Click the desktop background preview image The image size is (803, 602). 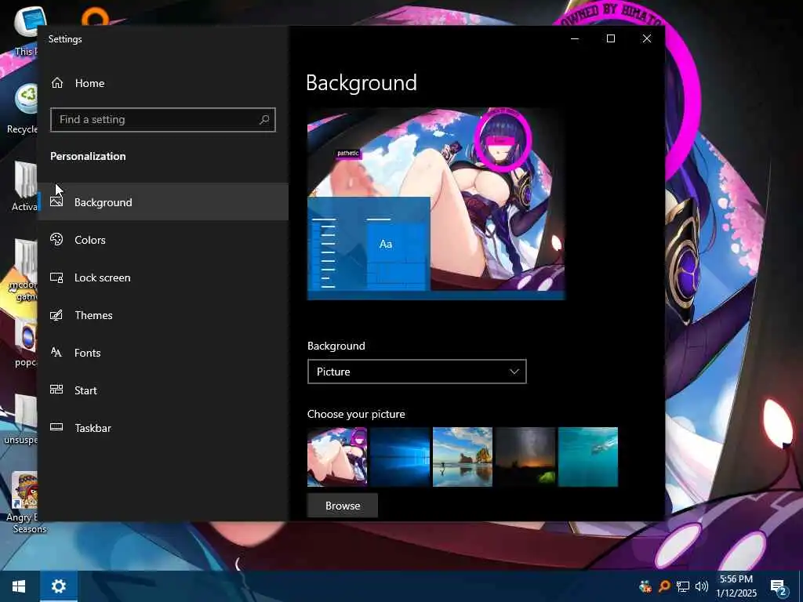click(436, 203)
